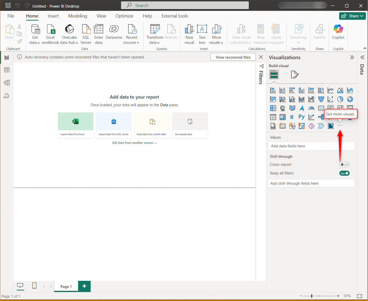Open the Modeling ribbon tab
The width and height of the screenshot is (368, 301).
click(x=78, y=16)
